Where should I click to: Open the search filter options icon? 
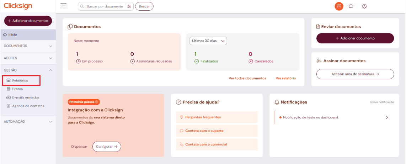(x=129, y=6)
